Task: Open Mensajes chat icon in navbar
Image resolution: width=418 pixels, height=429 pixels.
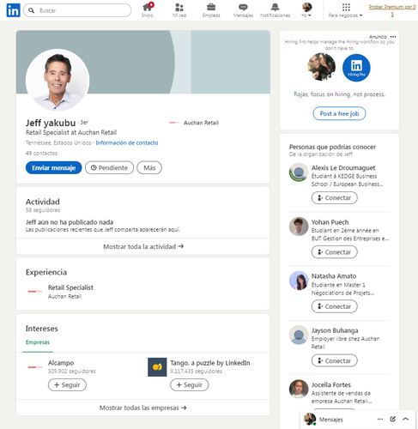Action: [x=243, y=10]
